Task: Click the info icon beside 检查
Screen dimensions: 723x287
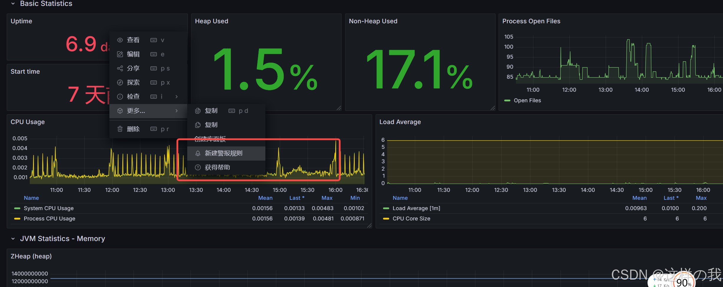Action: click(120, 97)
